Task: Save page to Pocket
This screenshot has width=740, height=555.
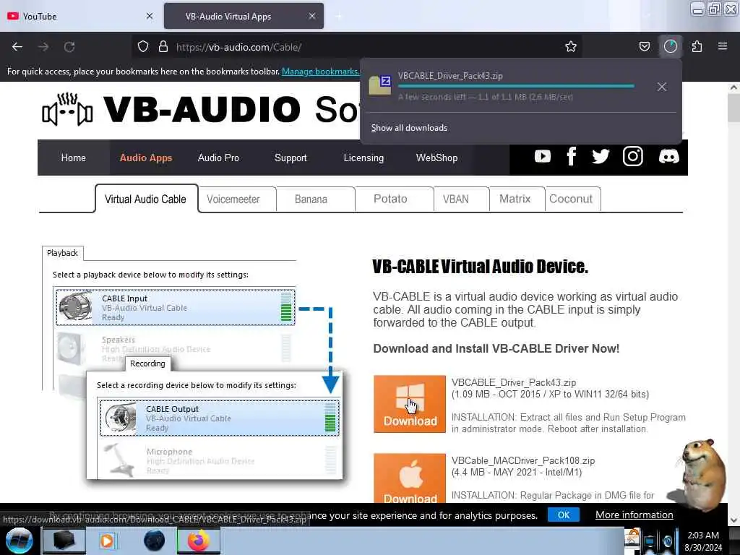Action: click(x=644, y=47)
